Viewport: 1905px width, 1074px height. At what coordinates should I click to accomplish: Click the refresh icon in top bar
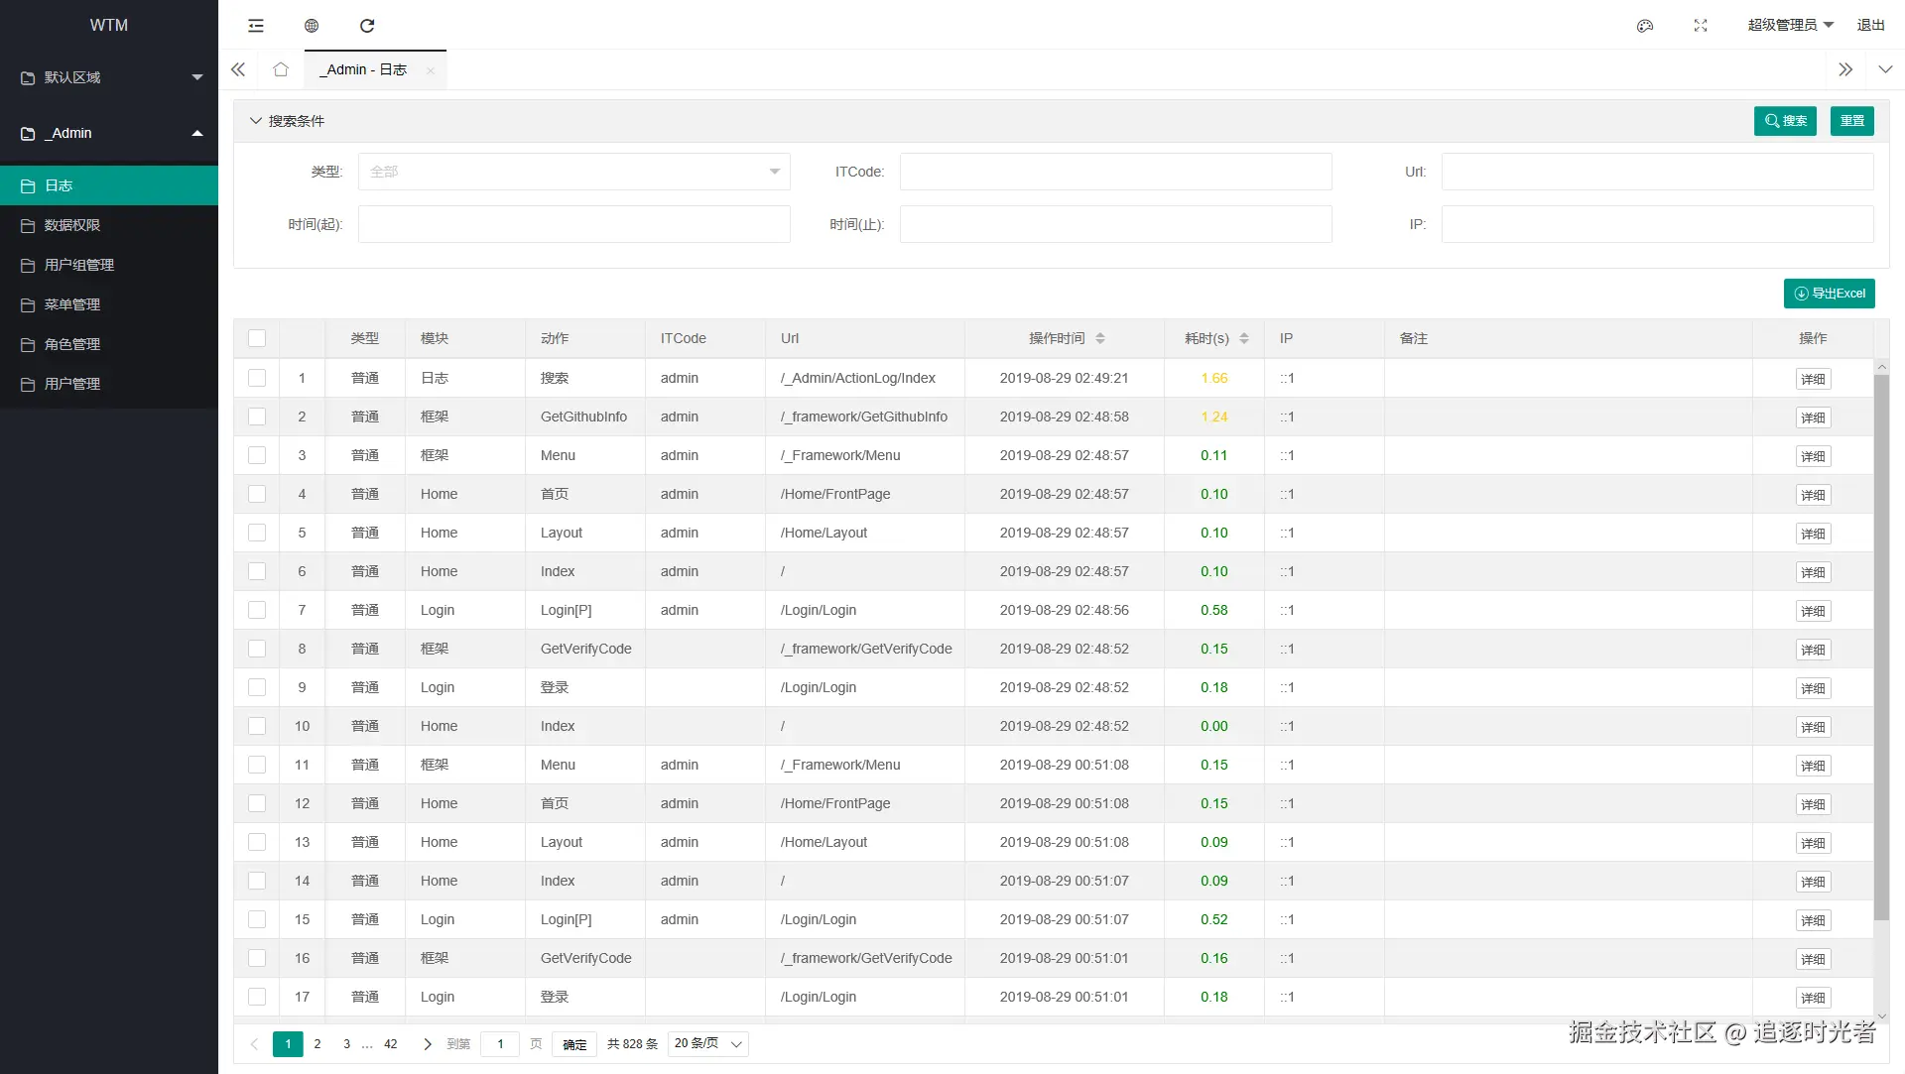click(x=367, y=26)
